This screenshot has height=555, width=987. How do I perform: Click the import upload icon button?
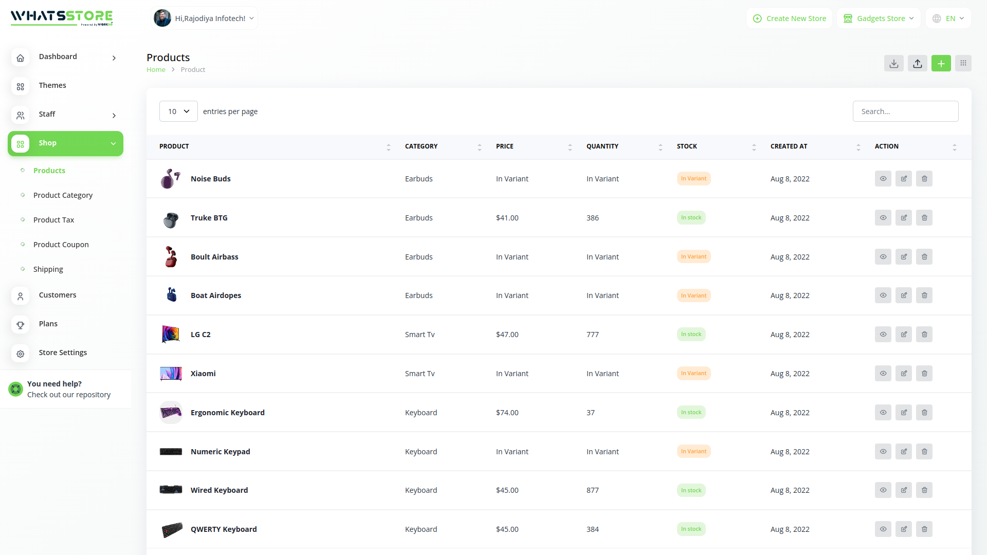(918, 63)
